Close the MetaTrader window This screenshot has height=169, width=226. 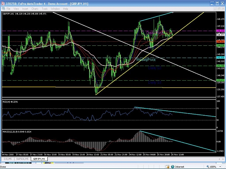[222, 4]
